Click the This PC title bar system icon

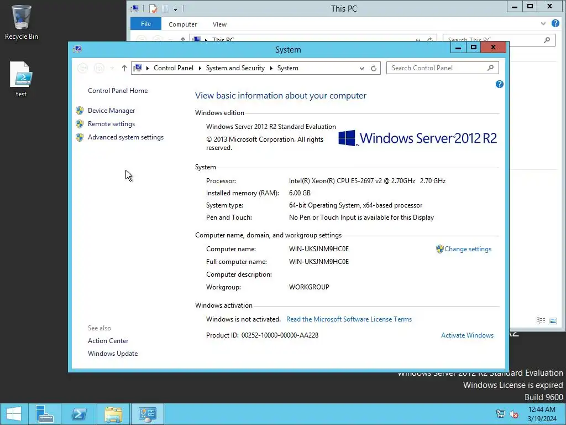coord(135,8)
